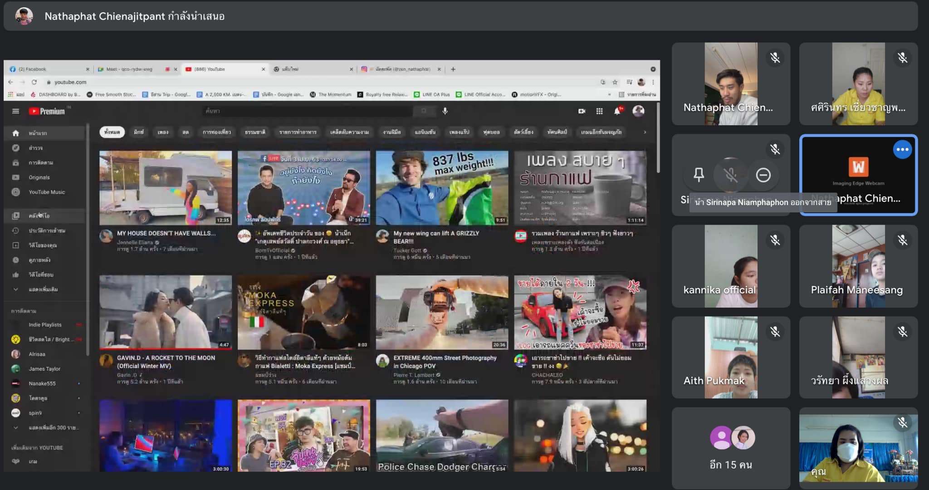Click the YouTube search input field
The image size is (929, 490).
point(308,111)
